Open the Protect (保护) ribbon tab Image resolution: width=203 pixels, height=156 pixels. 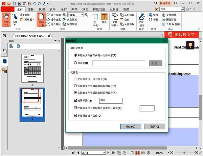click(64, 9)
